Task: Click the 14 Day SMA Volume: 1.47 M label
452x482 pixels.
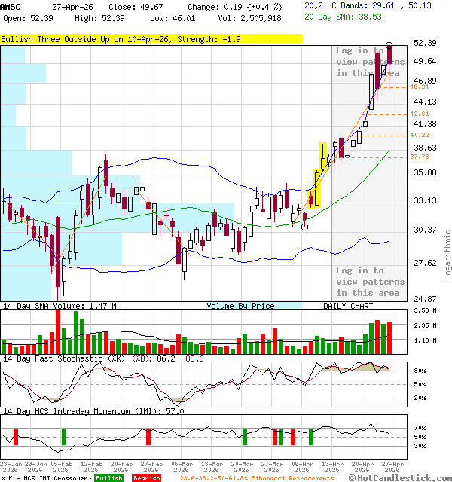Action: pos(60,306)
